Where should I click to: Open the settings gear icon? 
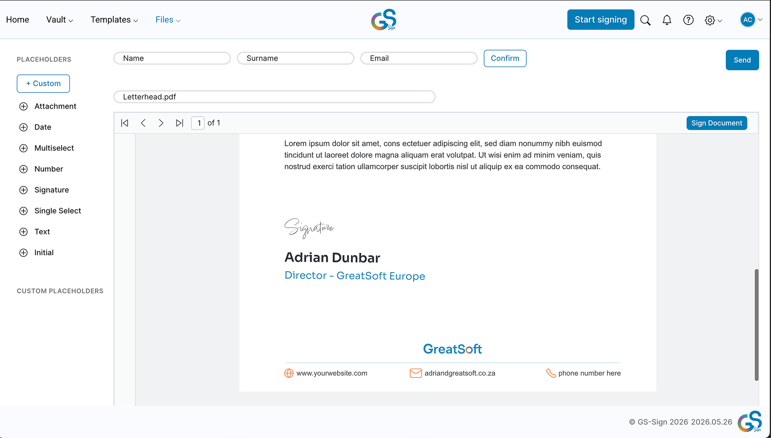pos(710,20)
